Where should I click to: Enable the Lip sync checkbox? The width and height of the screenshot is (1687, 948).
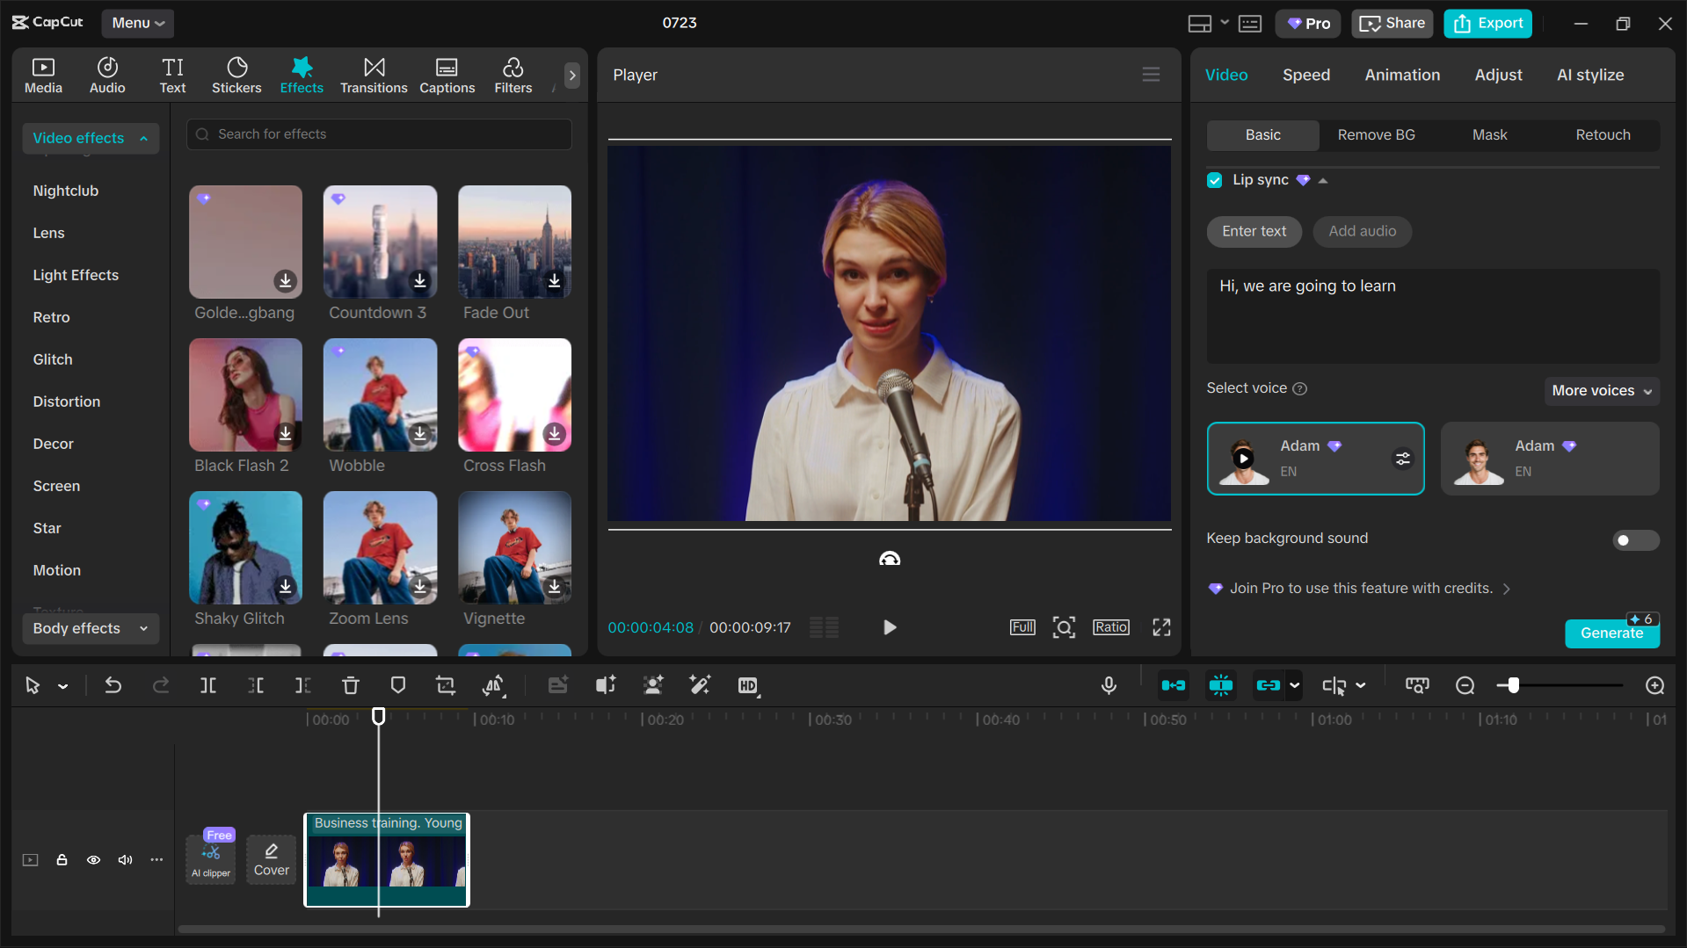pyautogui.click(x=1214, y=179)
